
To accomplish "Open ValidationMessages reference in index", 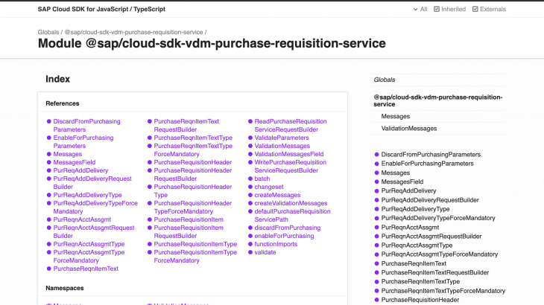I will [282, 146].
